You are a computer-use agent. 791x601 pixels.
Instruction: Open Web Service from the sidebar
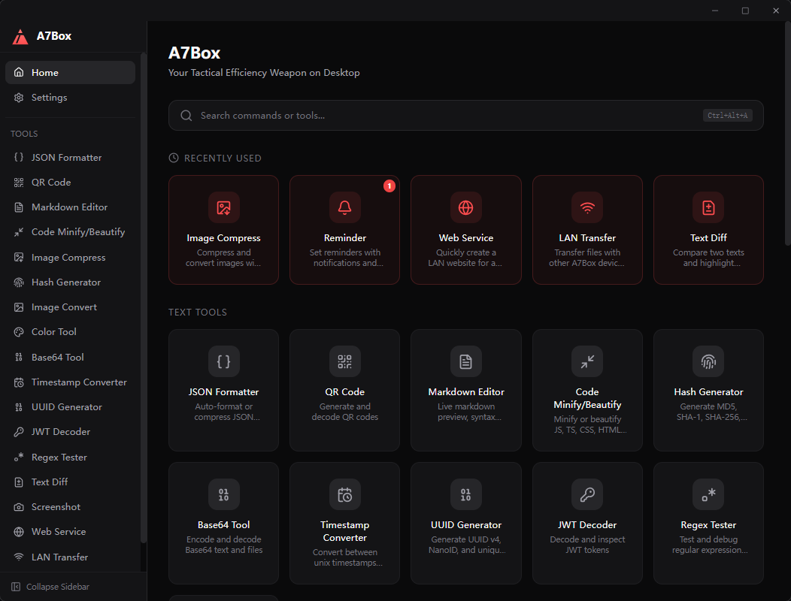70,531
